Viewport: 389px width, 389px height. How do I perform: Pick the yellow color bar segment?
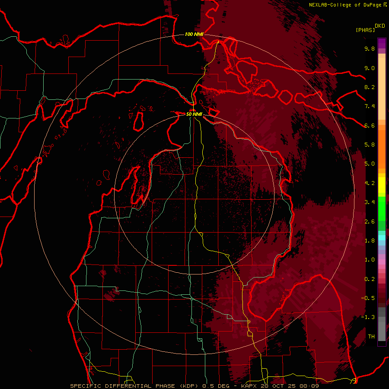click(x=382, y=185)
